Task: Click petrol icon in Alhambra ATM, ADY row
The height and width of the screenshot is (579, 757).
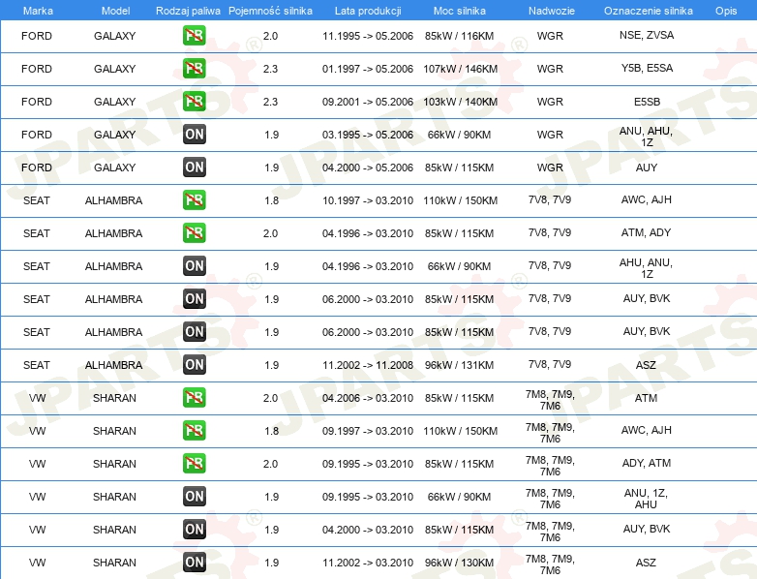Action: 194,232
